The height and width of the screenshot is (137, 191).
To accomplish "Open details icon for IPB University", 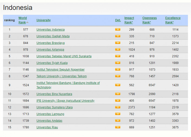I will tap(118, 101).
